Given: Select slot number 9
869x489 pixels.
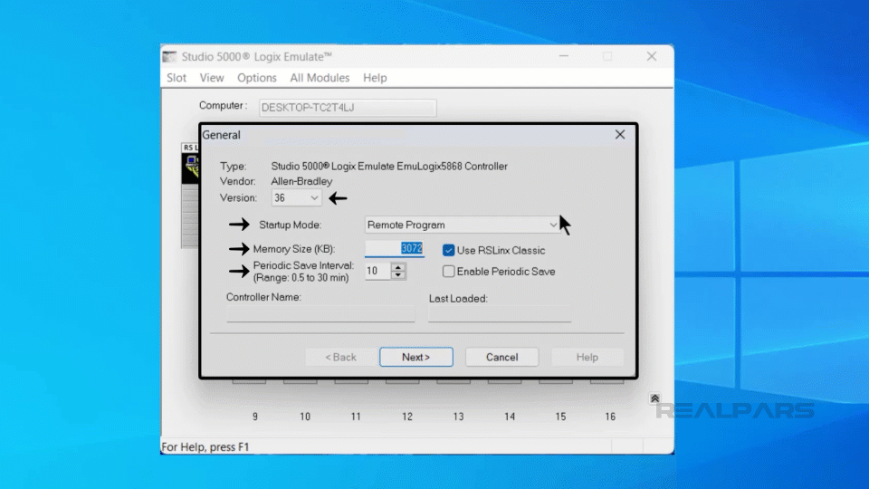Looking at the screenshot, I should pyautogui.click(x=255, y=417).
